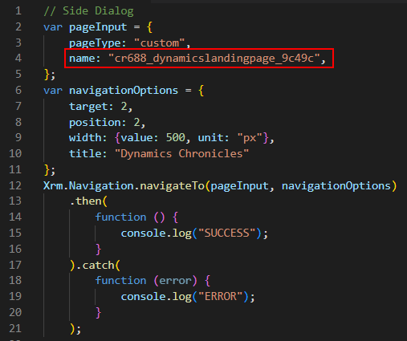Image resolution: width=407 pixels, height=341 pixels.
Task: Click the string "custom" on line 3
Action: (x=160, y=43)
